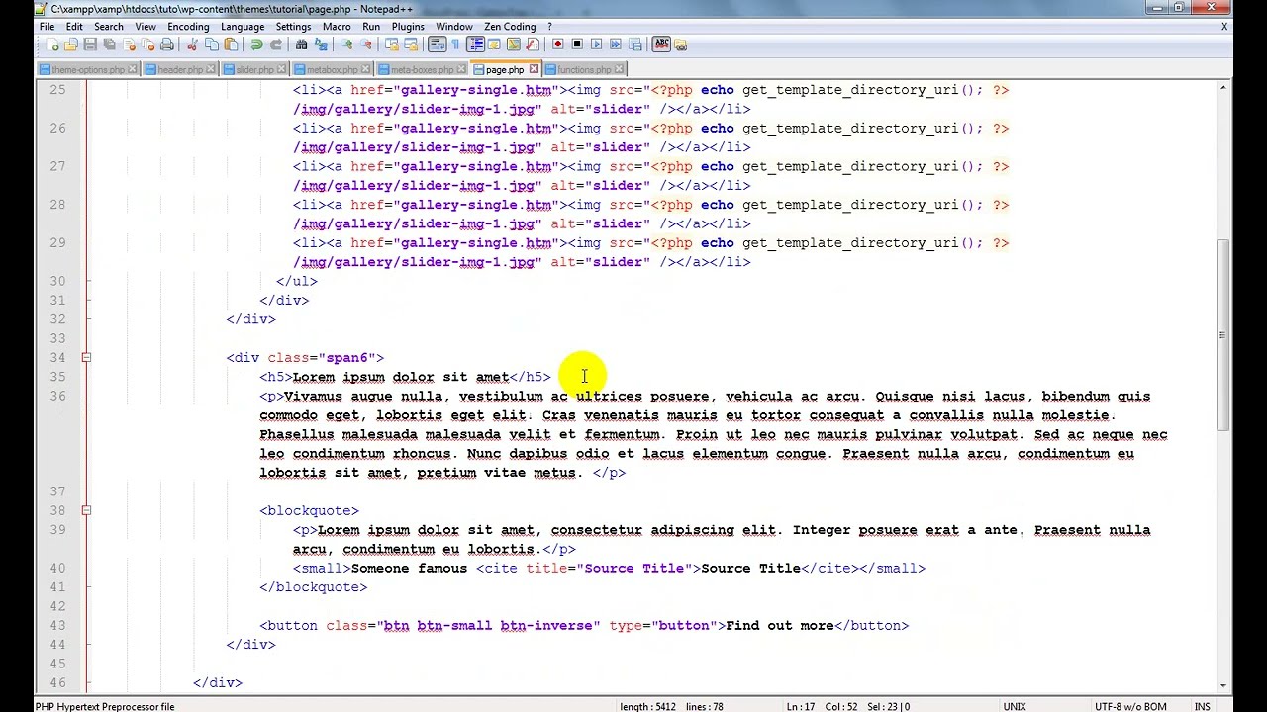Stop macro recording square icon
The width and height of the screenshot is (1267, 712).
pyautogui.click(x=576, y=44)
